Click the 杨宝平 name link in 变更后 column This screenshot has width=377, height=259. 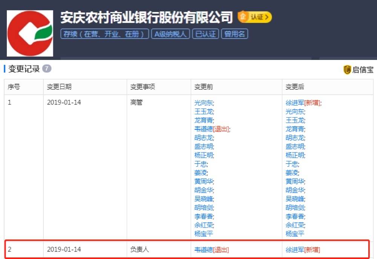(295, 234)
